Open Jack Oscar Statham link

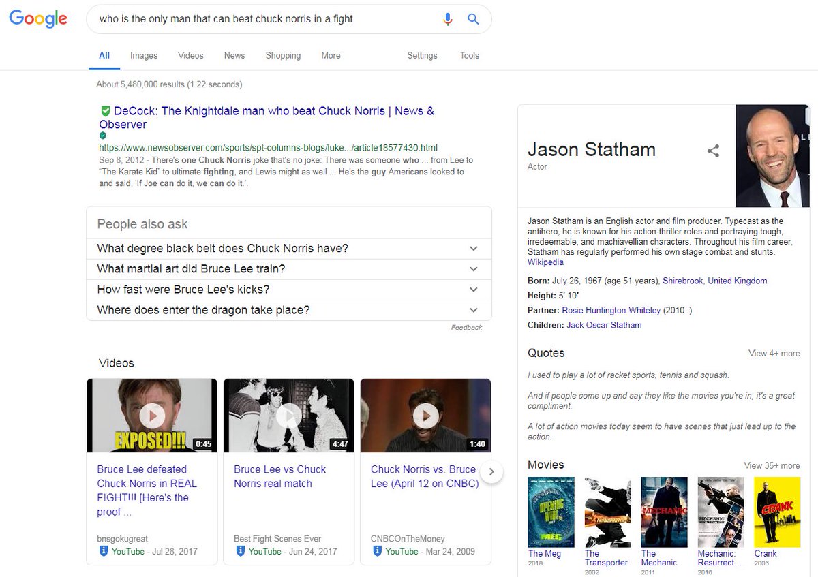click(x=604, y=325)
